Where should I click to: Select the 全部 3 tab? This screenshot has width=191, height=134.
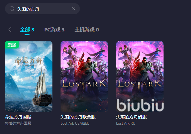(27, 30)
